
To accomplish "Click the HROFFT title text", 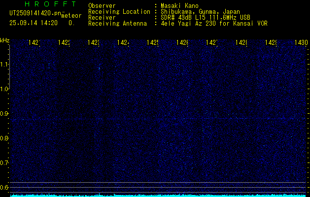I will coord(51,4).
